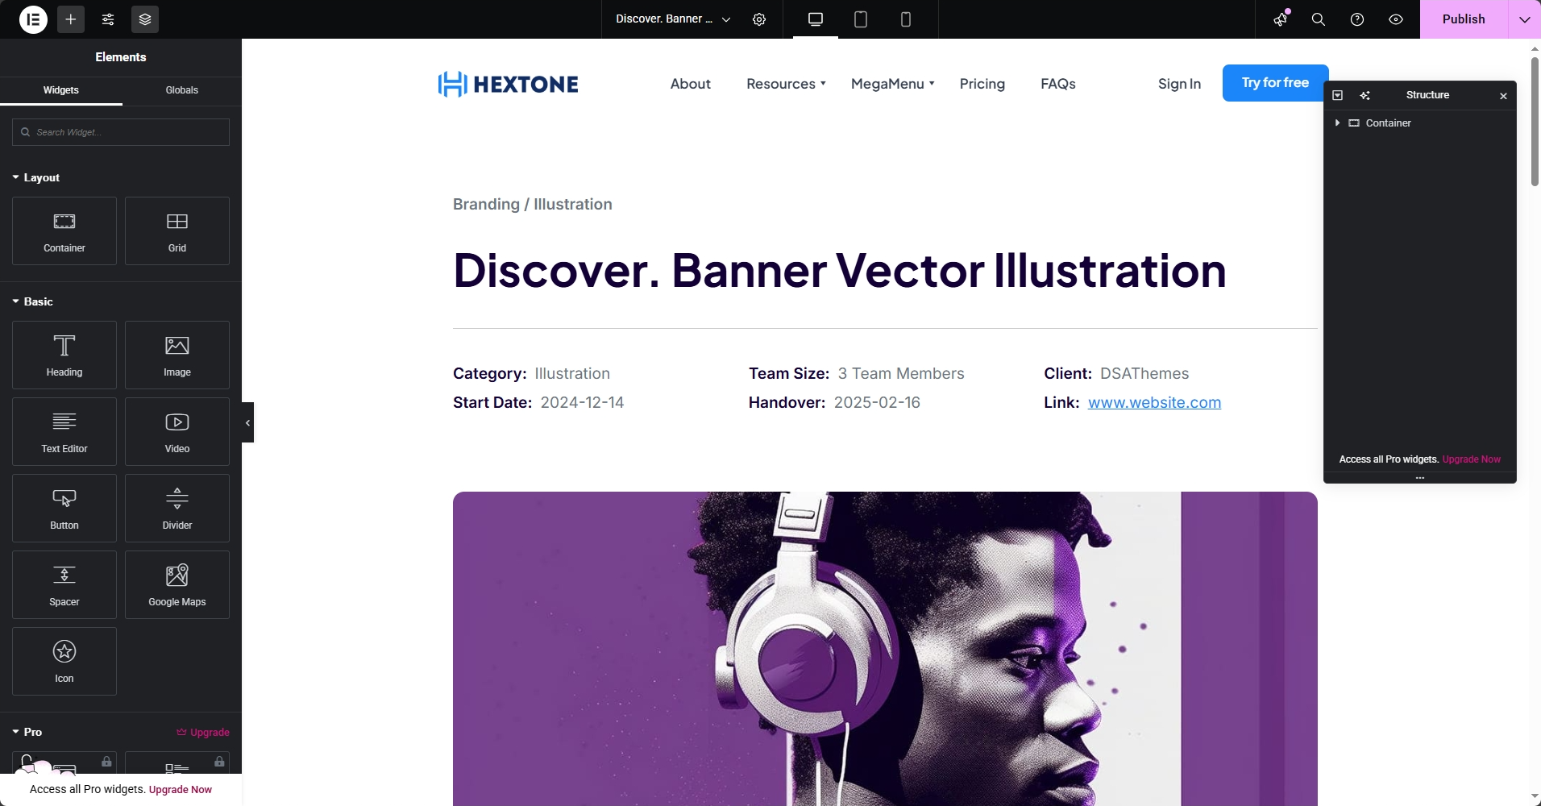
Task: Expand Publish options dropdown arrow
Action: pyautogui.click(x=1525, y=19)
